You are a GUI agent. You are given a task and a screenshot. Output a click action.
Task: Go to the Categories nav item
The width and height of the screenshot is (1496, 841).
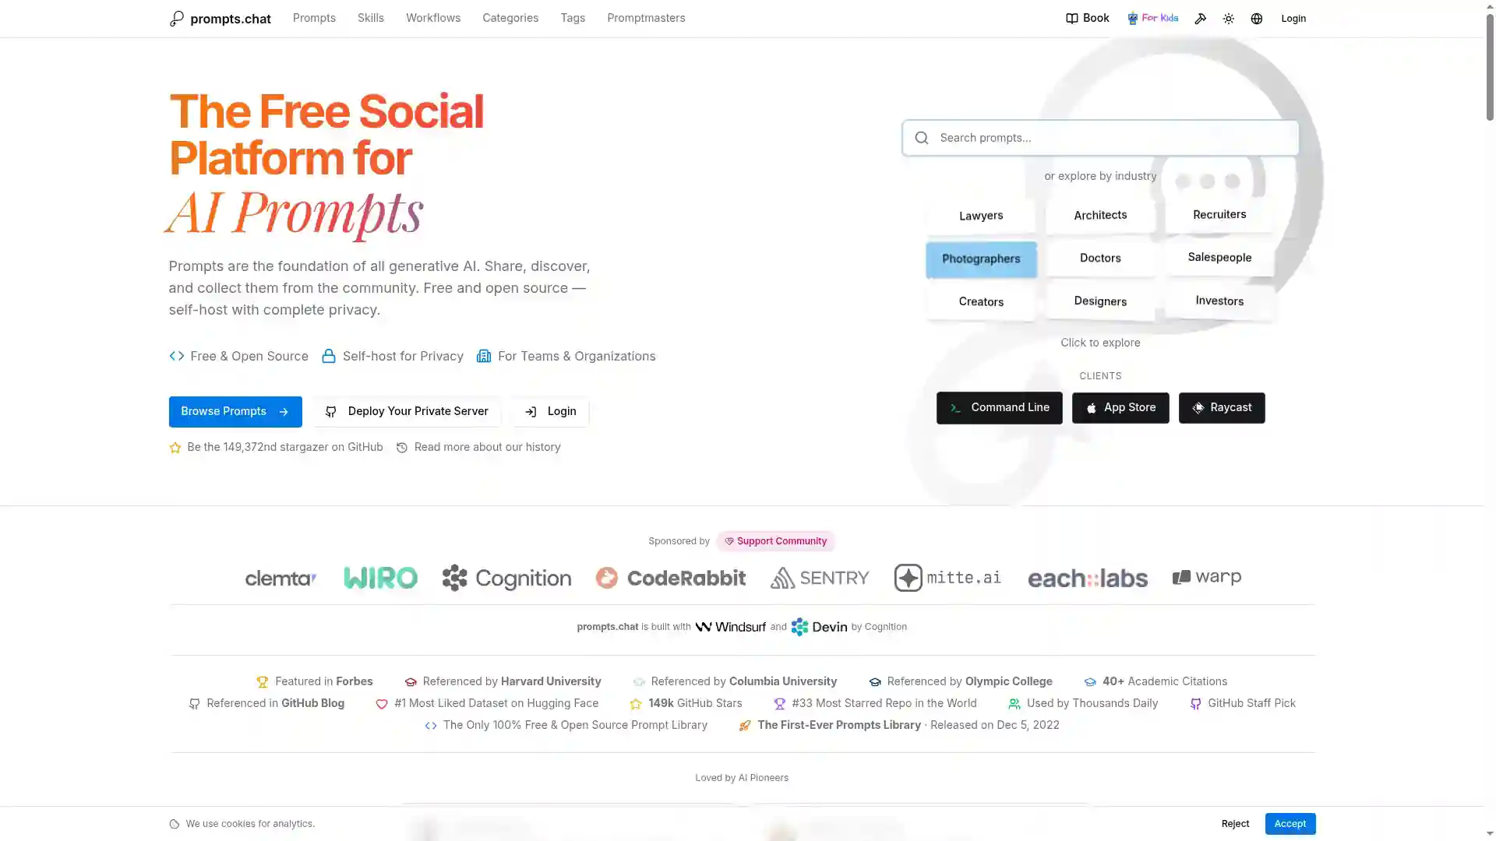[510, 18]
